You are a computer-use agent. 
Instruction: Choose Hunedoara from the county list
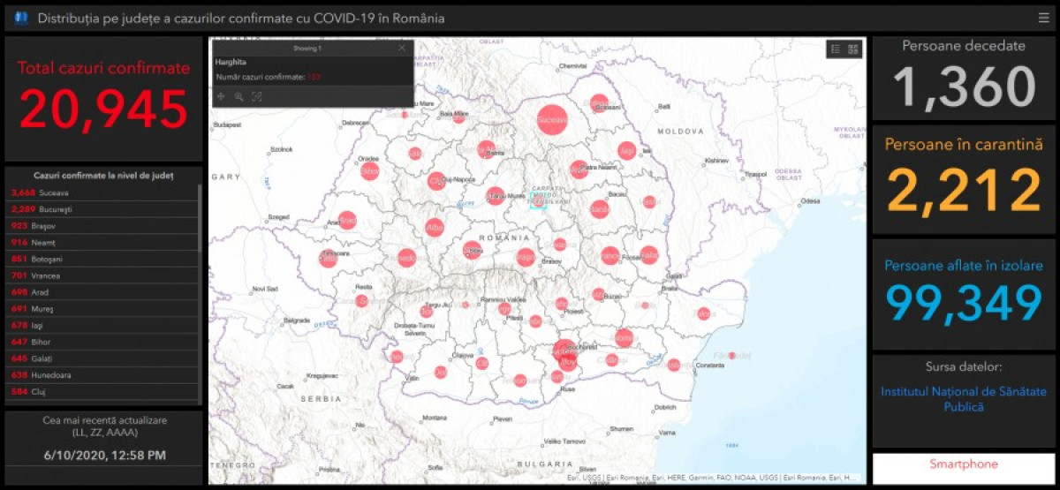click(x=103, y=374)
